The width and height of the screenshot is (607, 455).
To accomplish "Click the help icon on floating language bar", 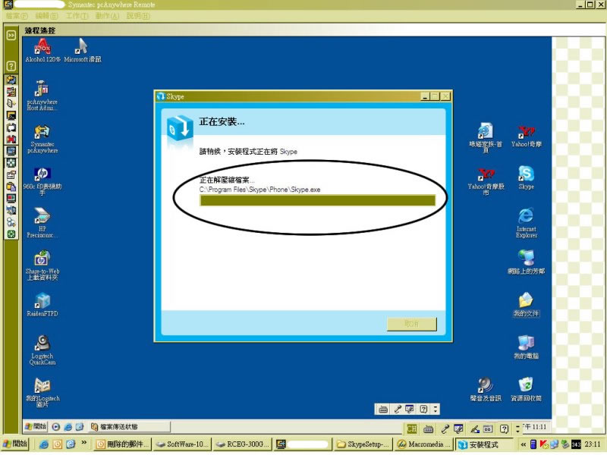I will click(x=424, y=409).
